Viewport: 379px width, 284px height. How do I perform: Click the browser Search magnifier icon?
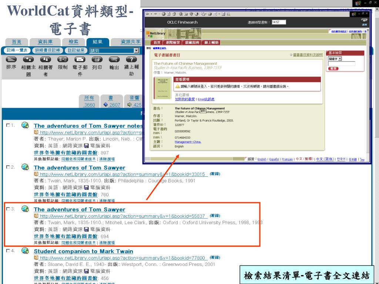pyautogui.click(x=181, y=14)
